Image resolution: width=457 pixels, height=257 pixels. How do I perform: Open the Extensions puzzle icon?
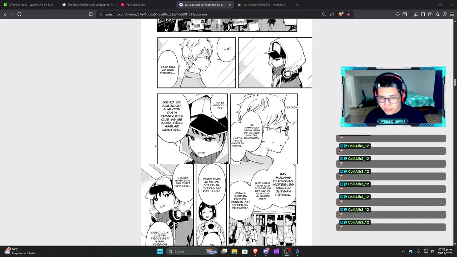coord(397,14)
